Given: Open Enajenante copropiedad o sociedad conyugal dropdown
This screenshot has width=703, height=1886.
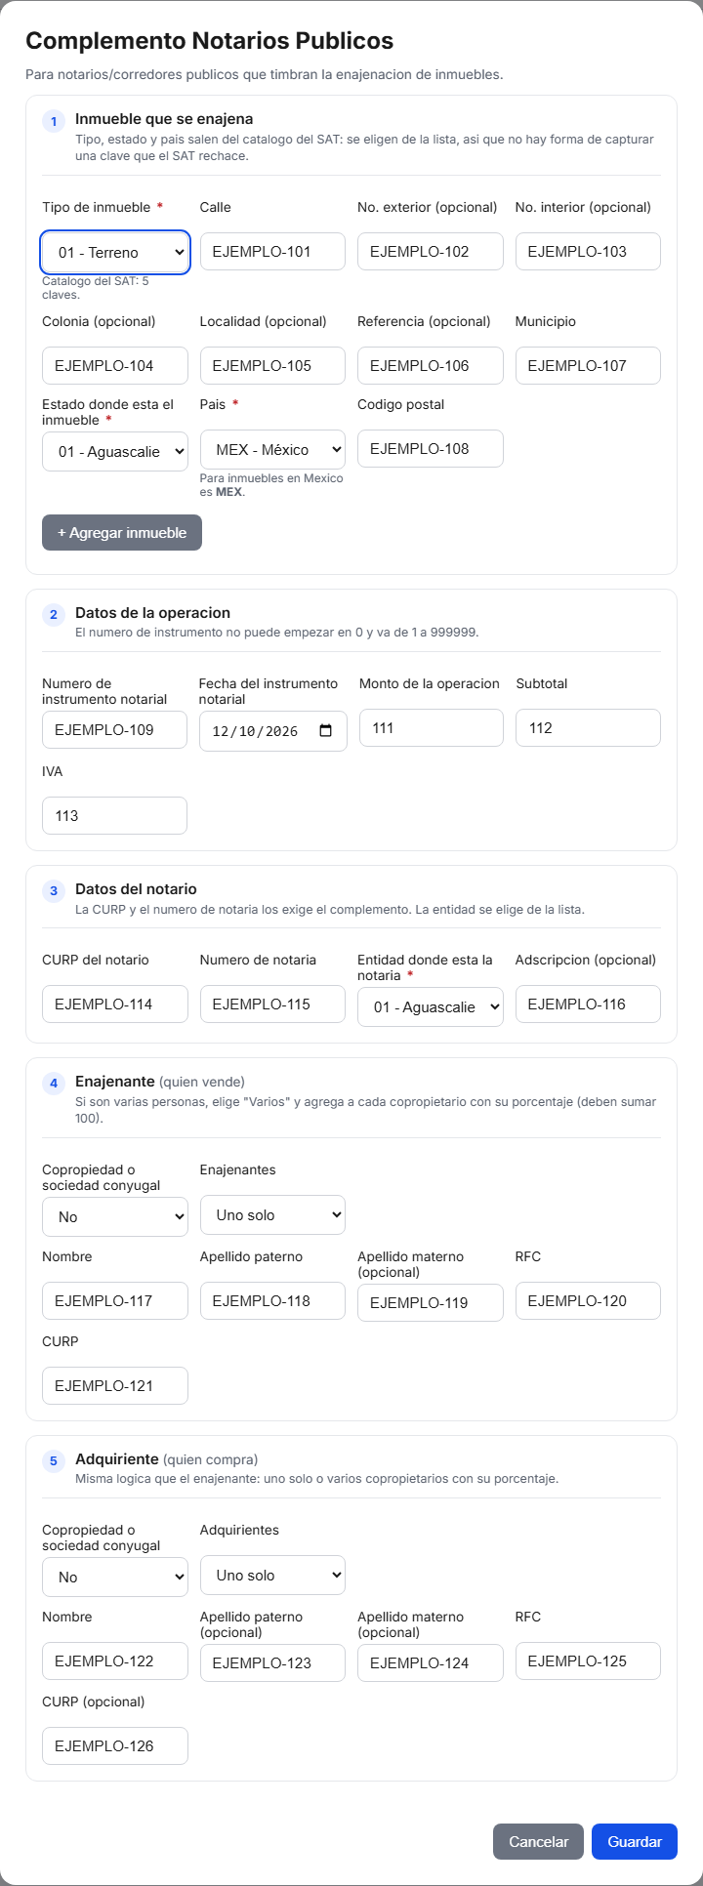Looking at the screenshot, I should point(115,1216).
